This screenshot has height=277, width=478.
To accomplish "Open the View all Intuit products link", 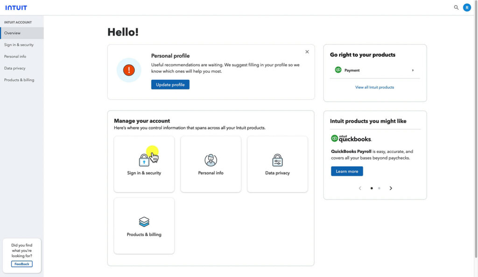I will click(375, 87).
